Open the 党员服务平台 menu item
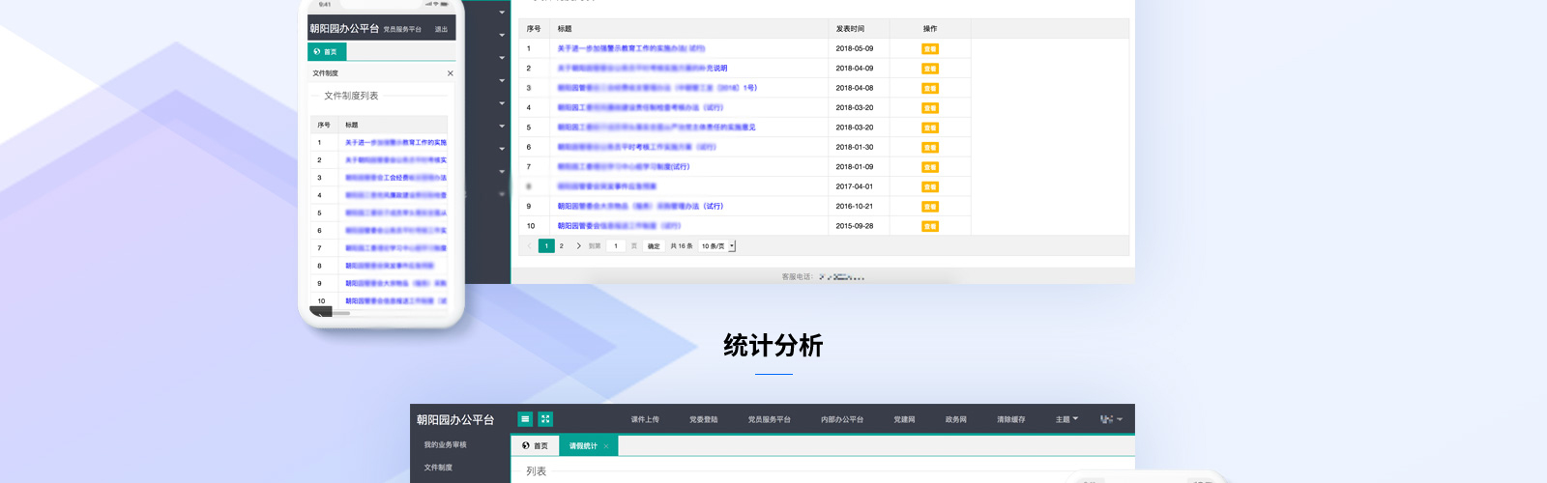Image resolution: width=1547 pixels, height=483 pixels. [x=769, y=419]
